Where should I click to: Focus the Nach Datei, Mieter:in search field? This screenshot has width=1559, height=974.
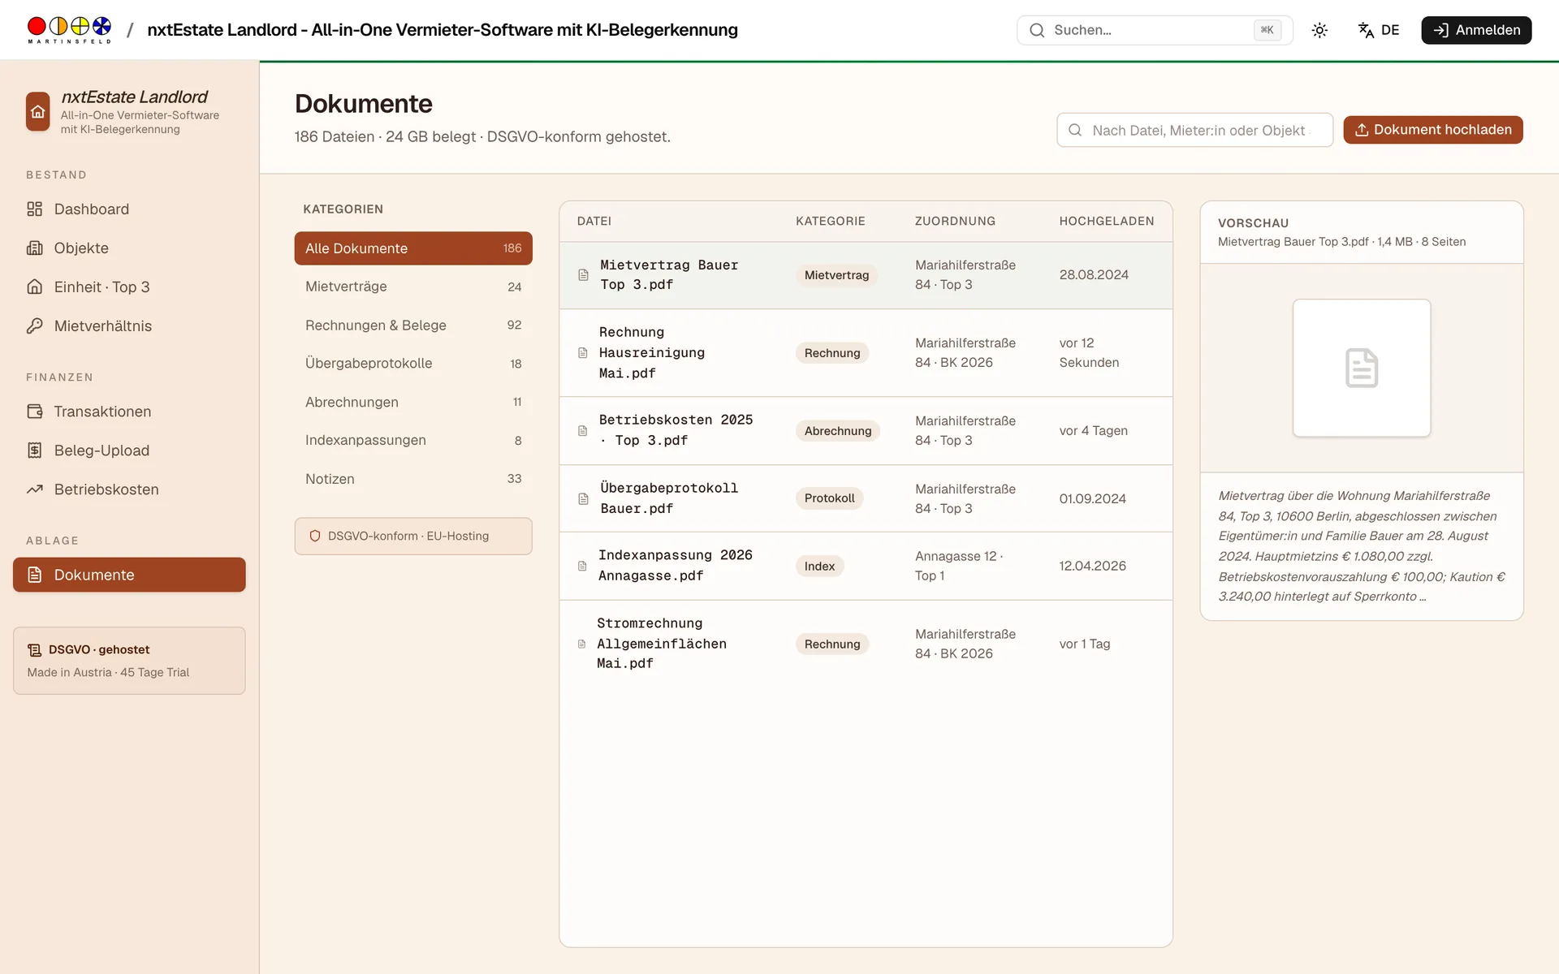[1194, 130]
